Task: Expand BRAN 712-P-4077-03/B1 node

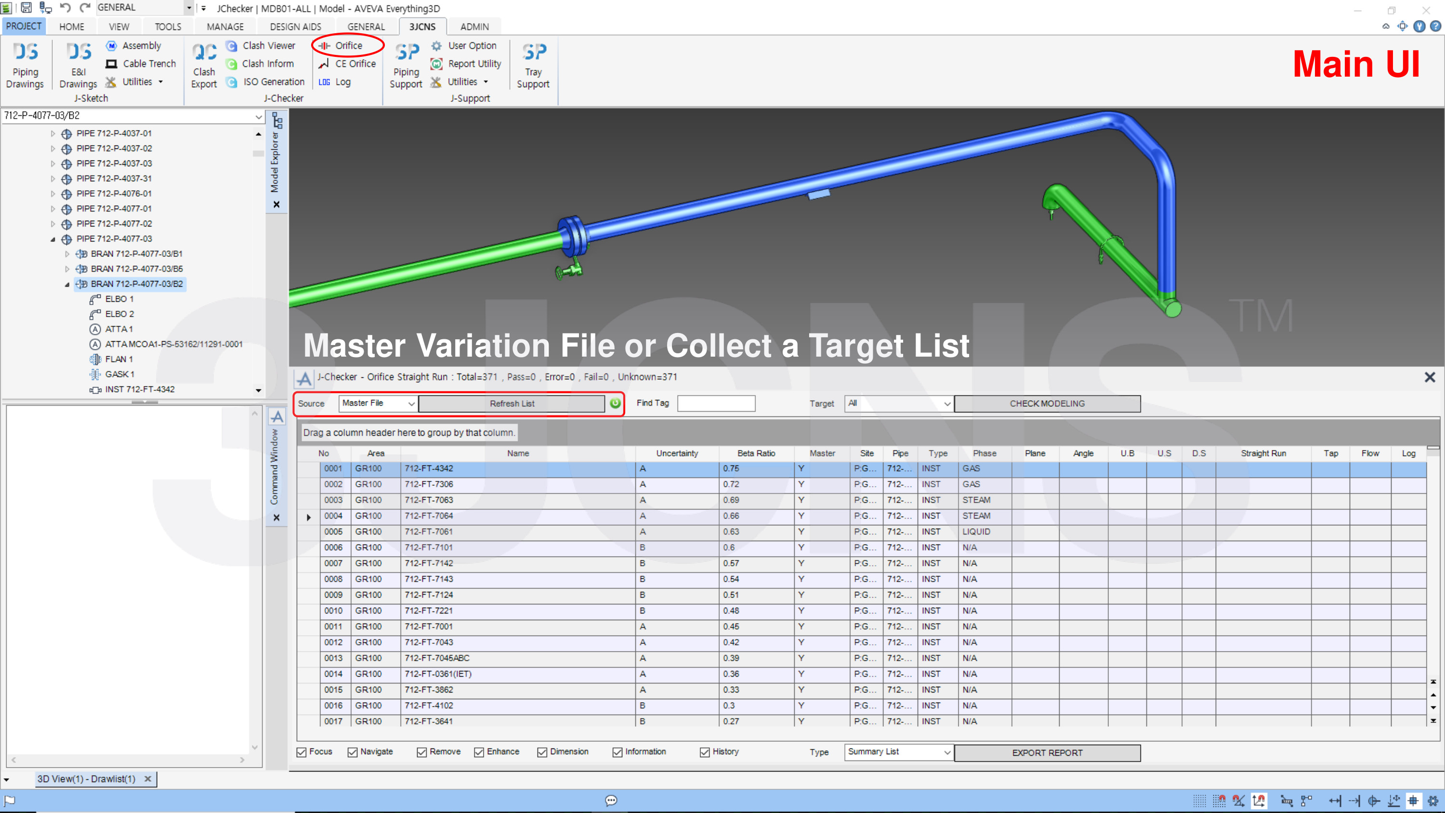Action: point(67,254)
